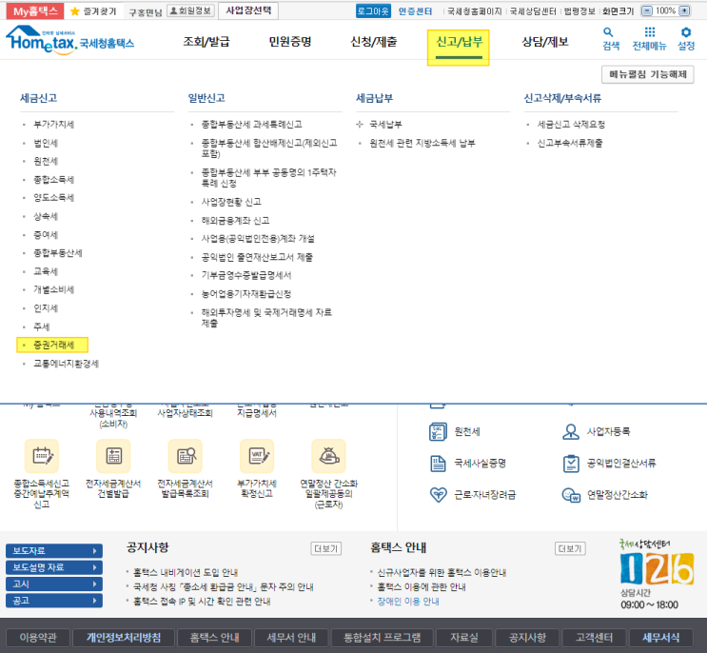707x653 pixels.
Task: Click the Hometax 국세청홈택스 logo
Action: click(x=69, y=40)
